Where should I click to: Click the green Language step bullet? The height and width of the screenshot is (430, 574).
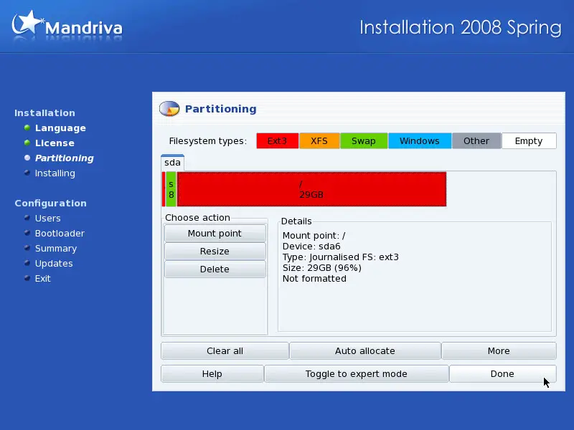pos(27,128)
